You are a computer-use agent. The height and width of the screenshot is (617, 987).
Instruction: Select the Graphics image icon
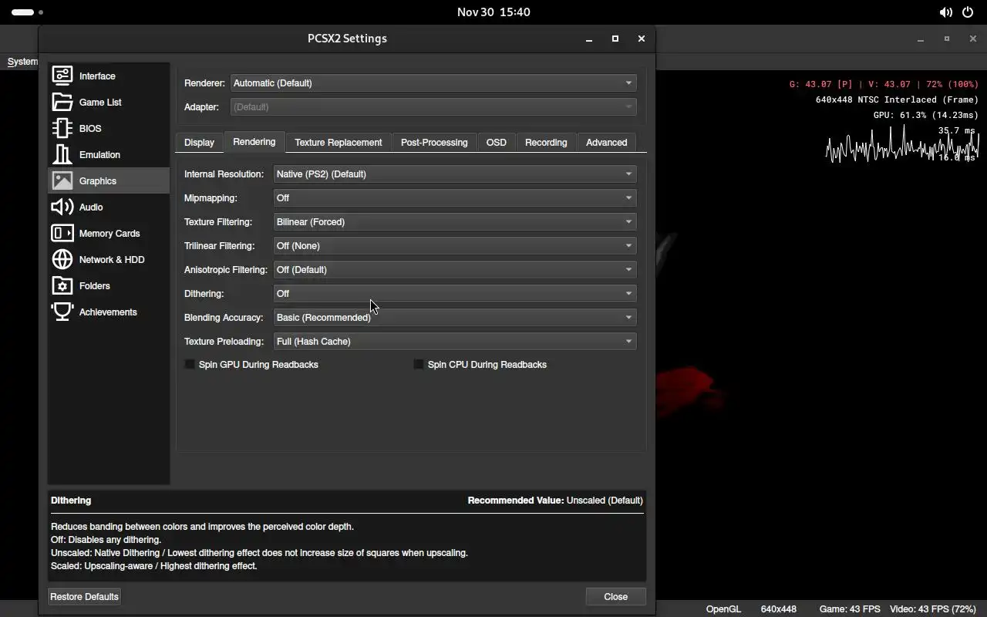(x=62, y=180)
